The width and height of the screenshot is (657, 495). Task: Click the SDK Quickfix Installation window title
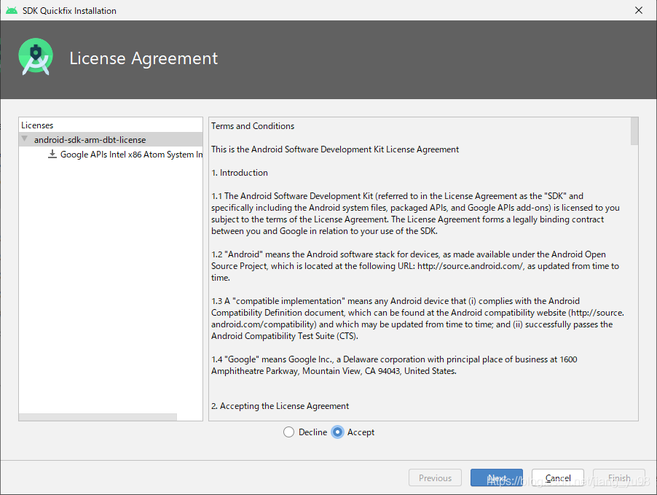[69, 11]
